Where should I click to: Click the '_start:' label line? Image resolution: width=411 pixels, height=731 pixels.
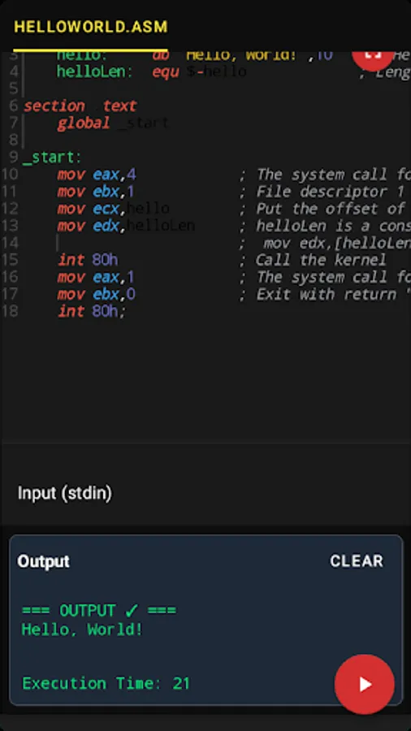click(52, 158)
